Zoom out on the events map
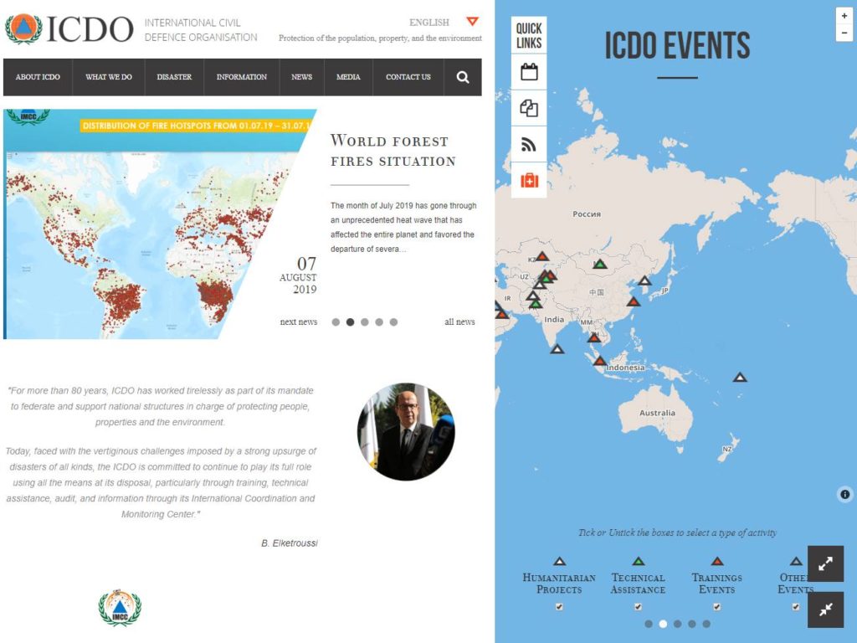 (x=844, y=33)
